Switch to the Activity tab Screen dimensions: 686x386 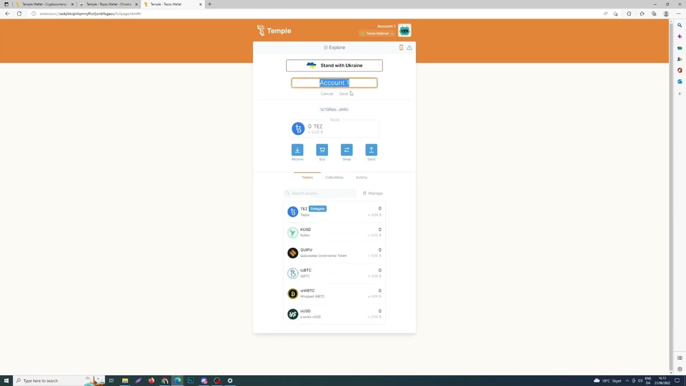[x=361, y=177]
